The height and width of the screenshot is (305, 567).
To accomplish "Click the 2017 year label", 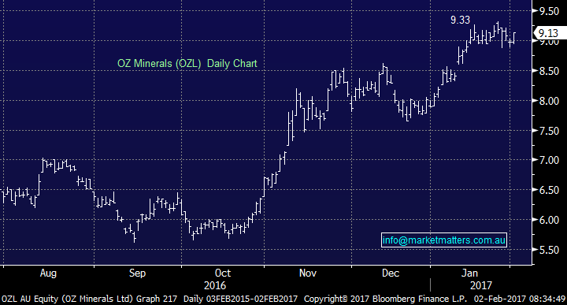I will [x=481, y=286].
